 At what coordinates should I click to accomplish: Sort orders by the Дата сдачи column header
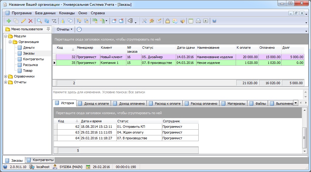pos(186,49)
